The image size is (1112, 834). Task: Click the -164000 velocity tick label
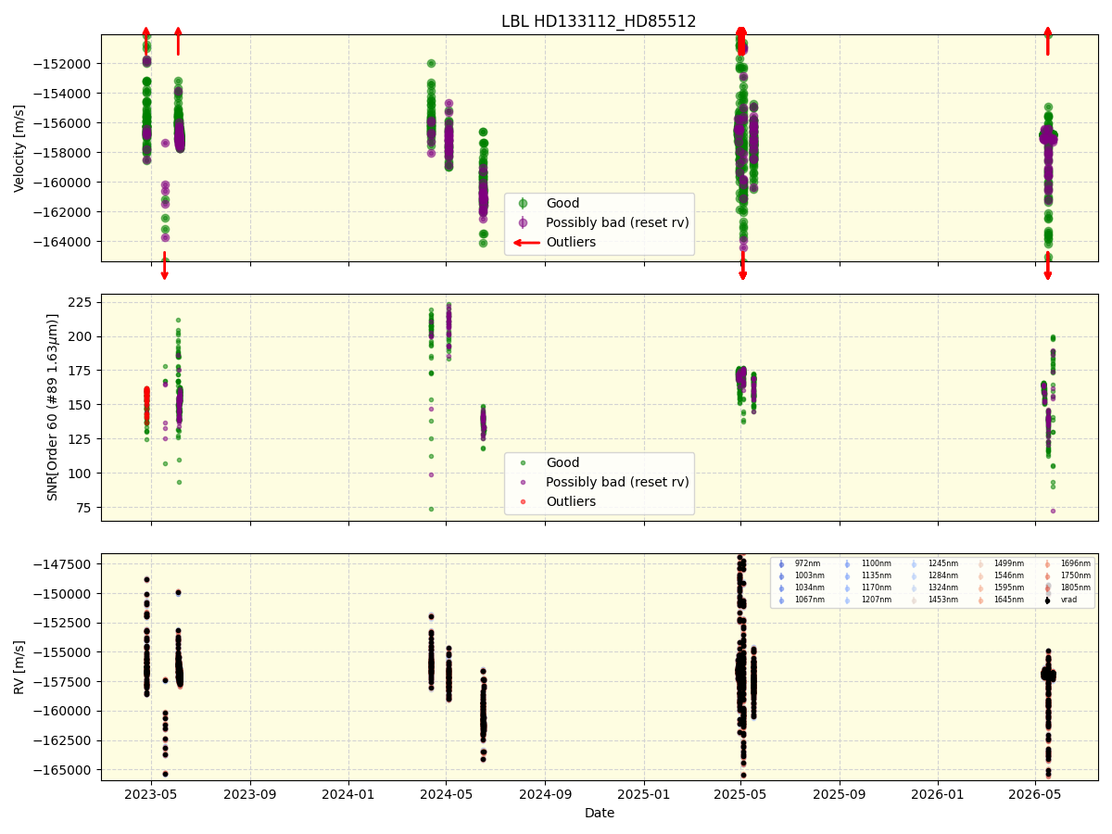click(x=64, y=242)
